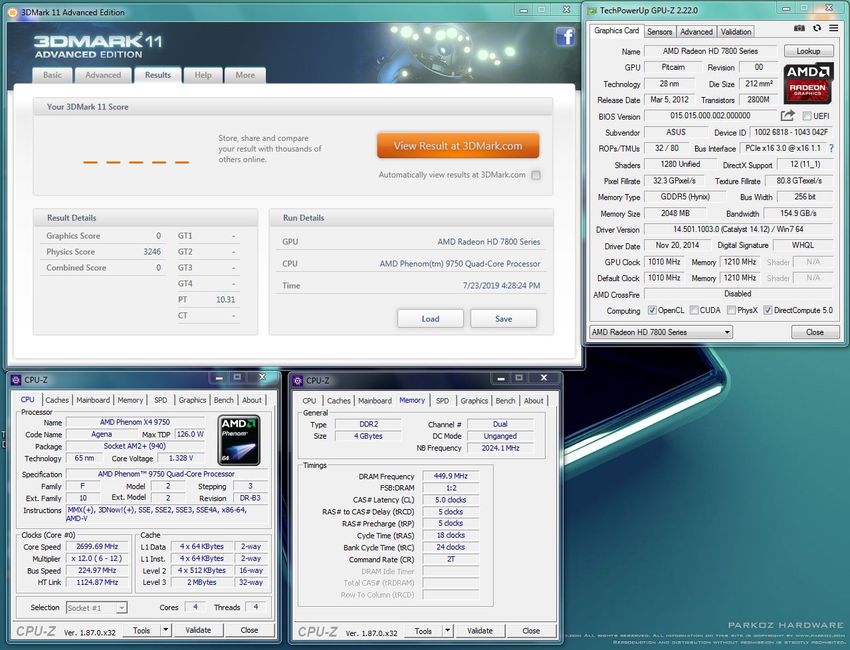Viewport: 850px width, 650px height.
Task: Click the Save button in Run Details
Action: pyautogui.click(x=503, y=318)
